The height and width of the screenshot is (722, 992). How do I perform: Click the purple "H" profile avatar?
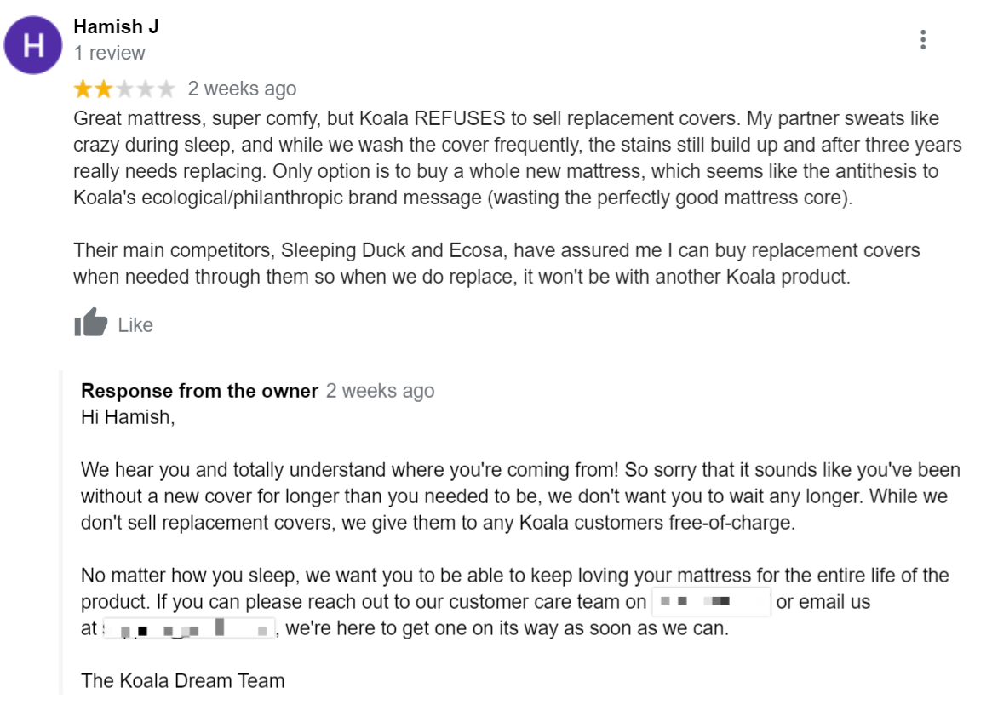coord(33,45)
